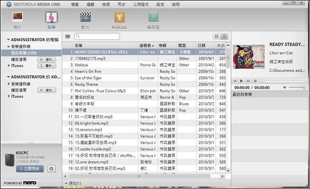Open the green storage (儲存區) icon
The height and width of the screenshot is (189, 310).
point(153,17)
